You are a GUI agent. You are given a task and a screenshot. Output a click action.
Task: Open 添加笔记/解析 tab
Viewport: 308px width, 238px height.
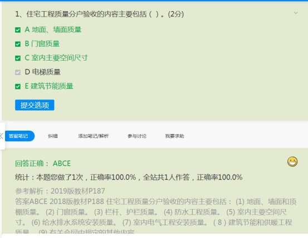point(94,136)
